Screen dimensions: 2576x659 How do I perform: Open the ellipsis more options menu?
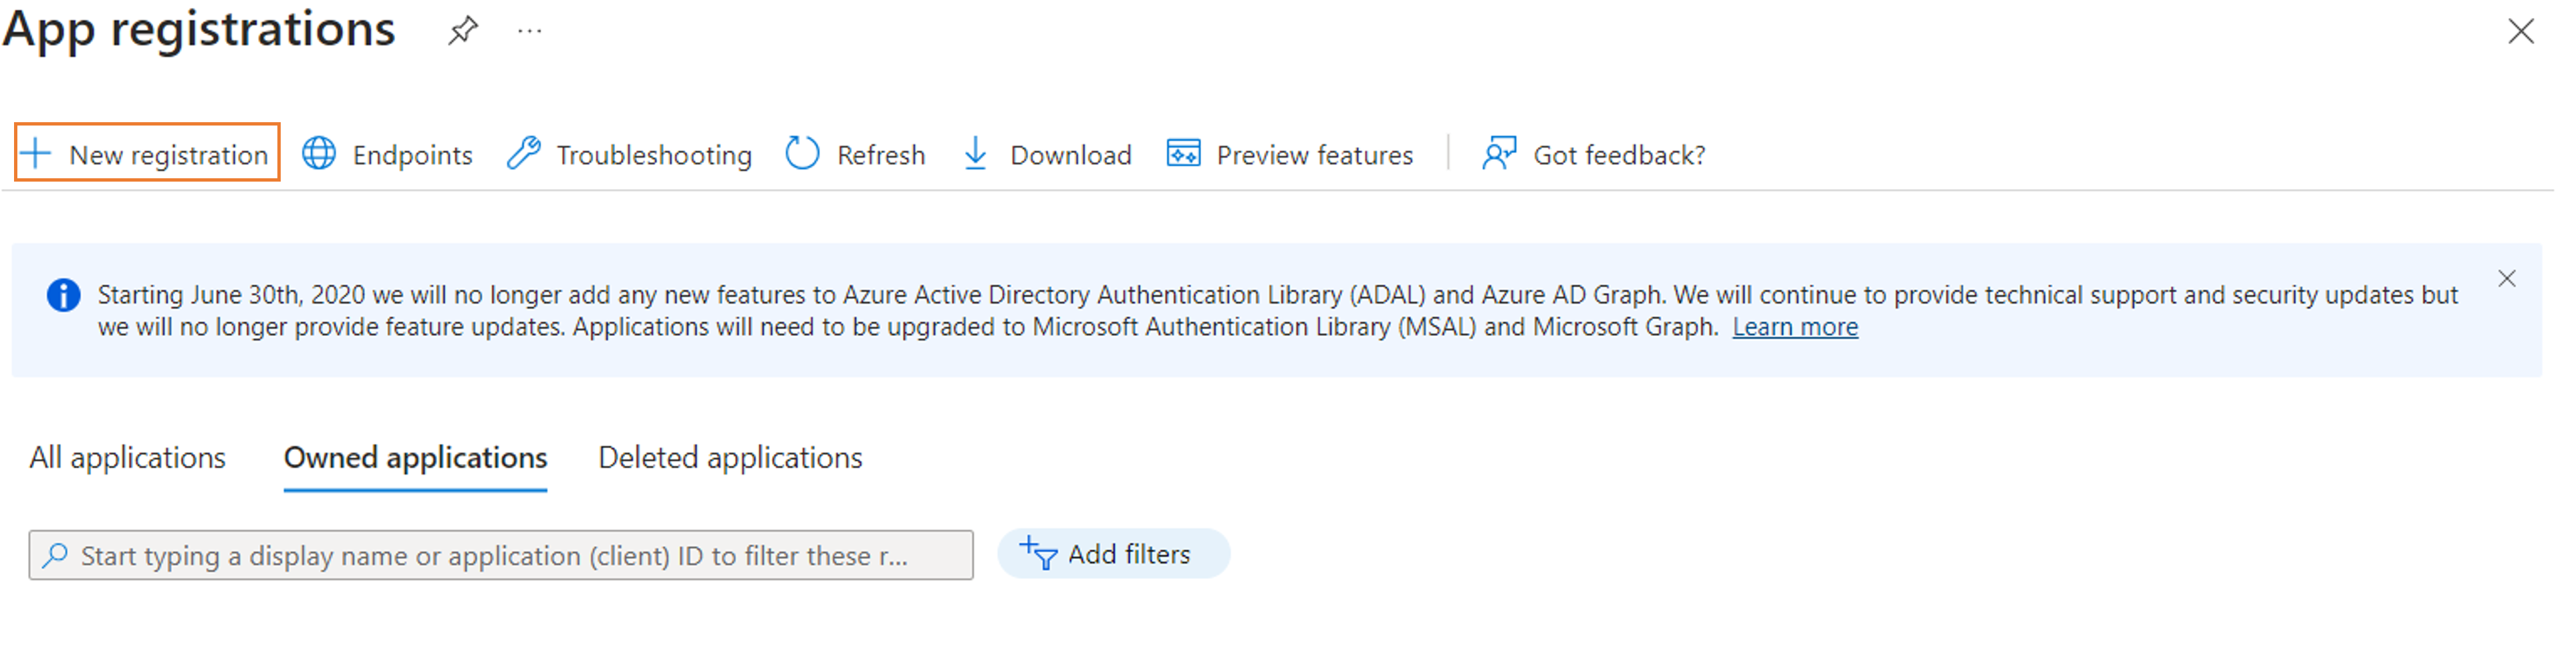(x=529, y=31)
